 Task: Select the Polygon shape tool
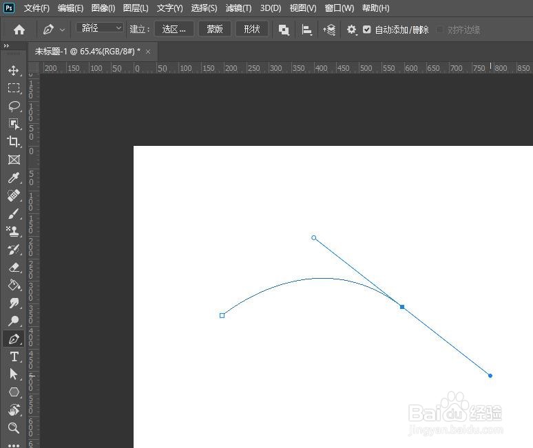[x=14, y=392]
